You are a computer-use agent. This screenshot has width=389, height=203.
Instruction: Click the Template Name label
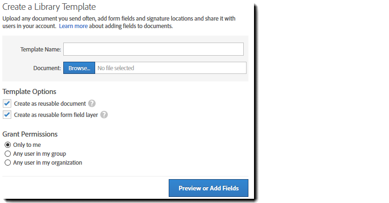(41, 49)
